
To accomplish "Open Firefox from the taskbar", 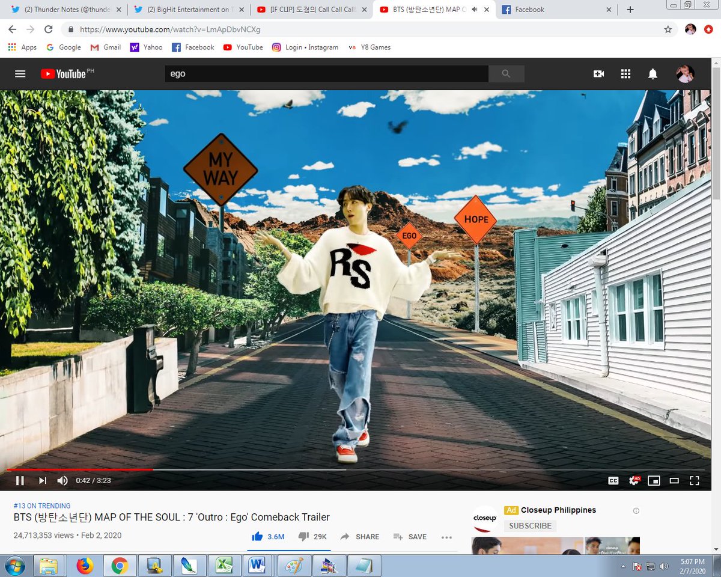I will click(x=85, y=566).
